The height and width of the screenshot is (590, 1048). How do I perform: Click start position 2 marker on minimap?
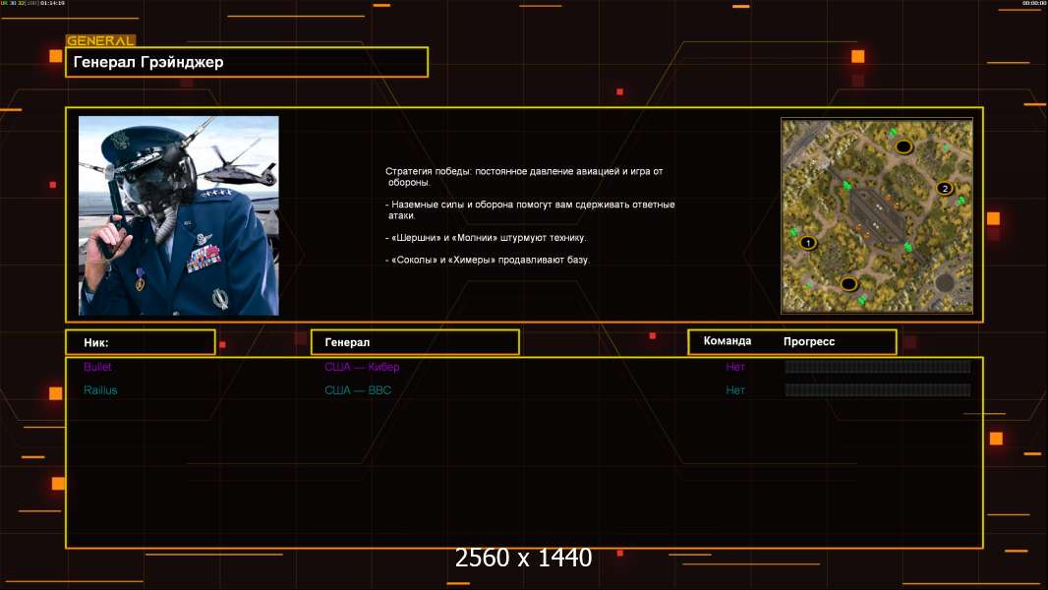tap(945, 188)
